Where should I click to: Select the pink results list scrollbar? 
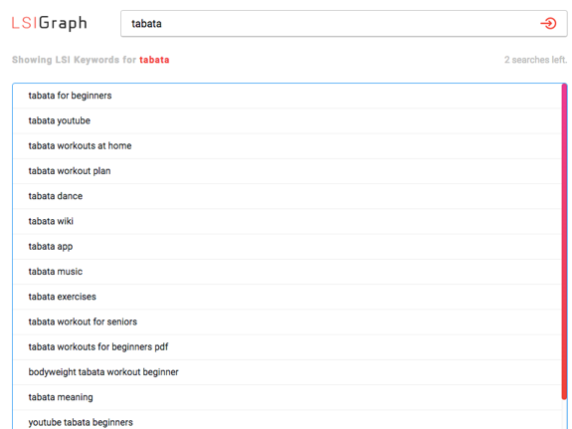(x=564, y=241)
